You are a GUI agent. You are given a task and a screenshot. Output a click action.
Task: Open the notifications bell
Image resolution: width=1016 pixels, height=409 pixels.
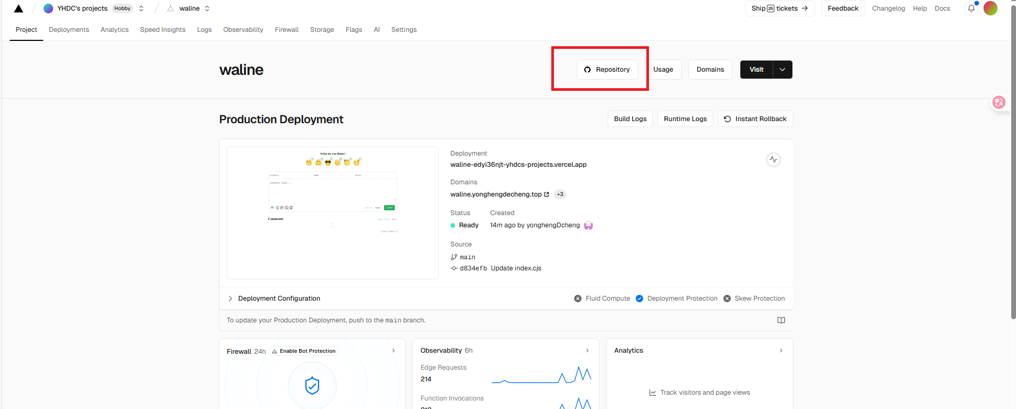pos(971,8)
